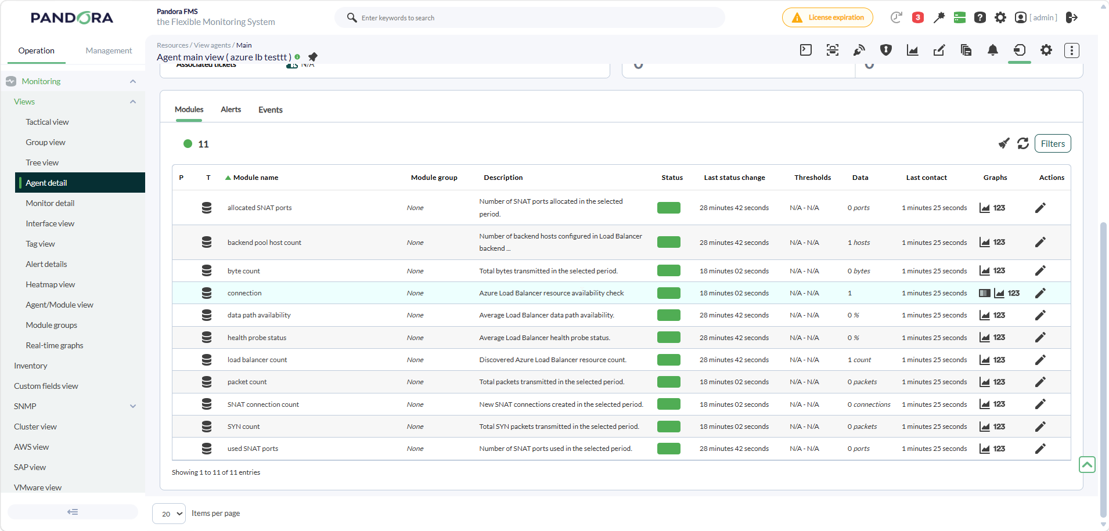1109x531 pixels.
Task: Click the clock refresh icon in the header
Action: [896, 17]
